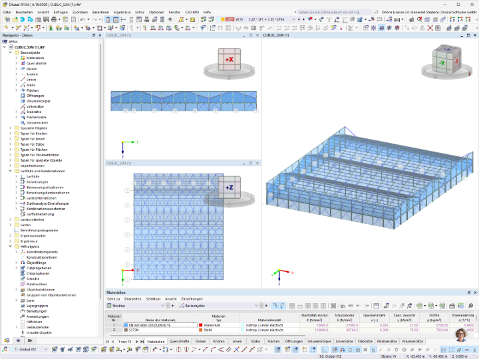The width and height of the screenshot is (479, 359).
Task: Open the Navigator Views eye tab icon
Action: tap(19, 340)
